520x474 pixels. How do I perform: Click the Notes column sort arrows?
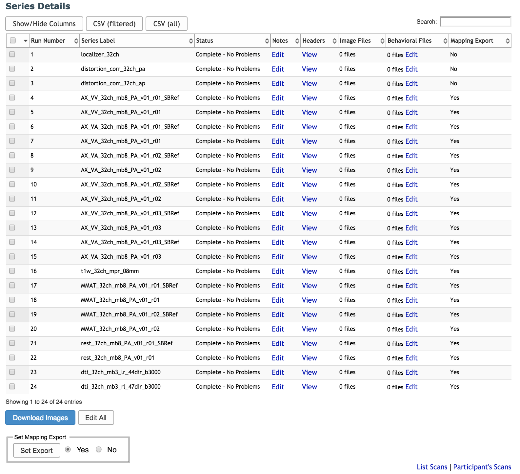(x=297, y=41)
